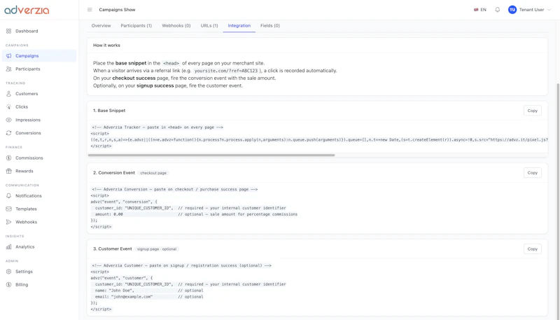Click the Commissions dollar icon
The height and width of the screenshot is (320, 560).
click(x=8, y=158)
